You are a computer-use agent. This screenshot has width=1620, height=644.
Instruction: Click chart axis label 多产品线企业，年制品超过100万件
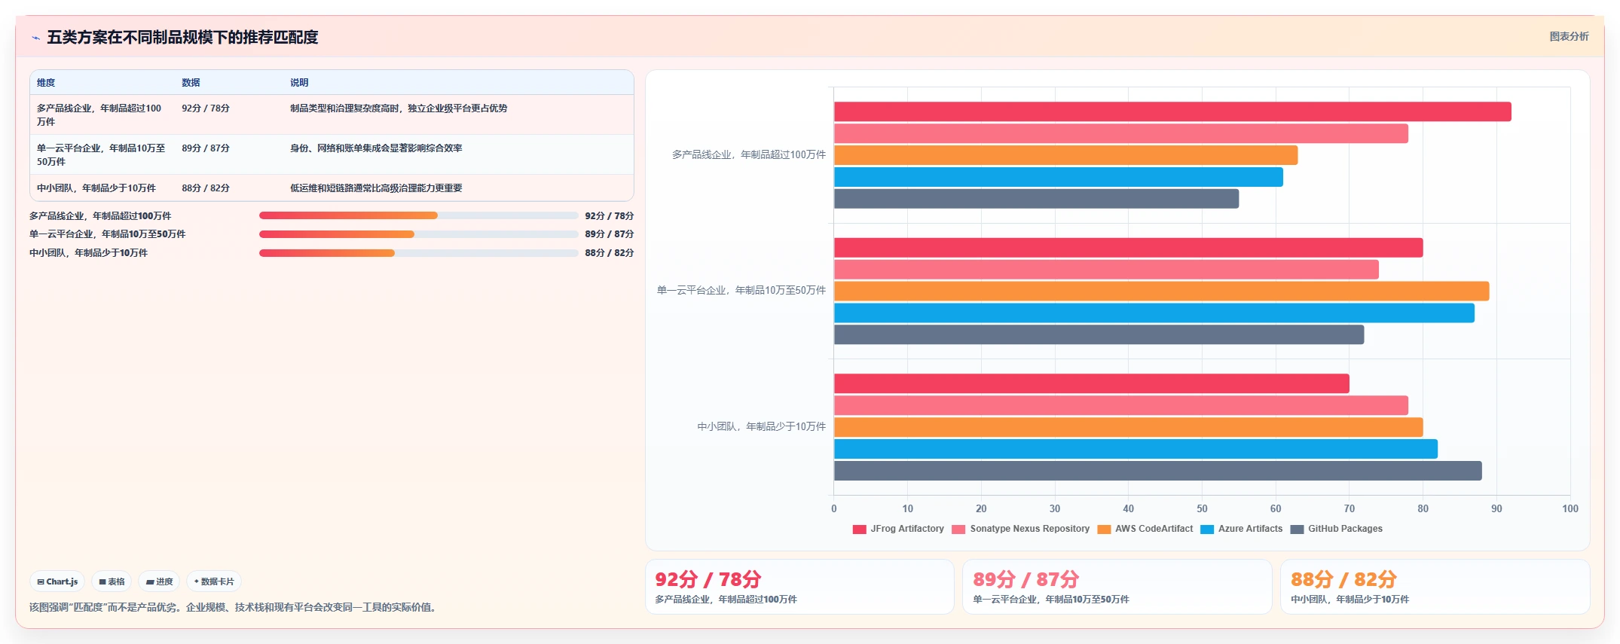pos(749,154)
